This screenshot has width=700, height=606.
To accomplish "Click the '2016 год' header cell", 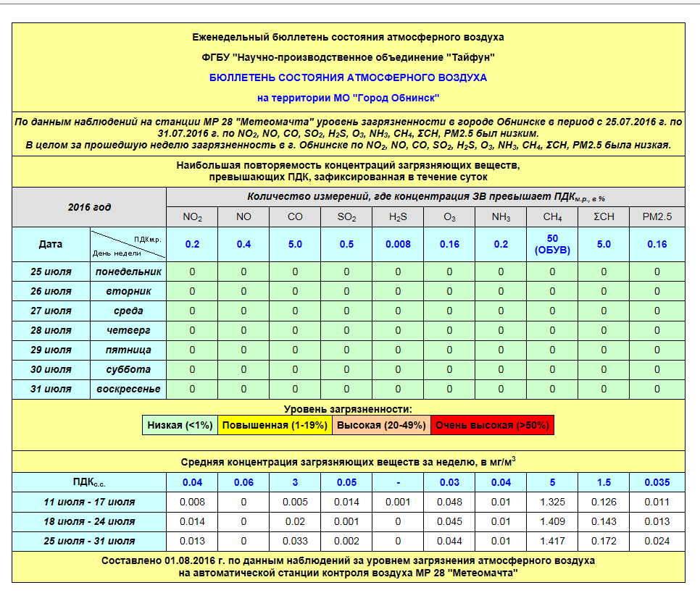I will (89, 207).
